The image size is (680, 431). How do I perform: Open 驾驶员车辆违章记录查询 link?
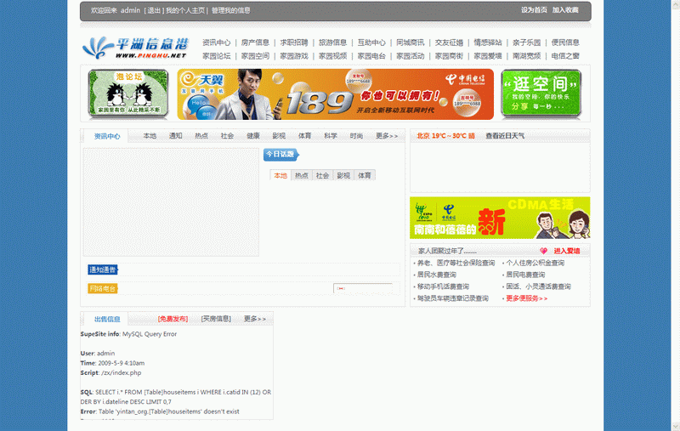[x=453, y=298]
